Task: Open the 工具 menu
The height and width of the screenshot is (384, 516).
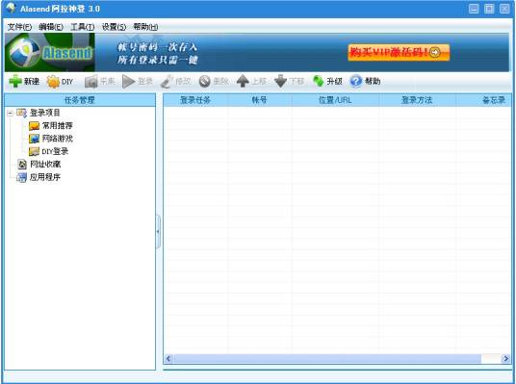Action: pos(82,27)
